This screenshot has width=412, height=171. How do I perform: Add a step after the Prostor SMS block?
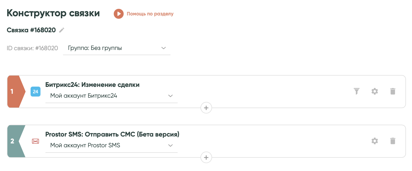(206, 157)
